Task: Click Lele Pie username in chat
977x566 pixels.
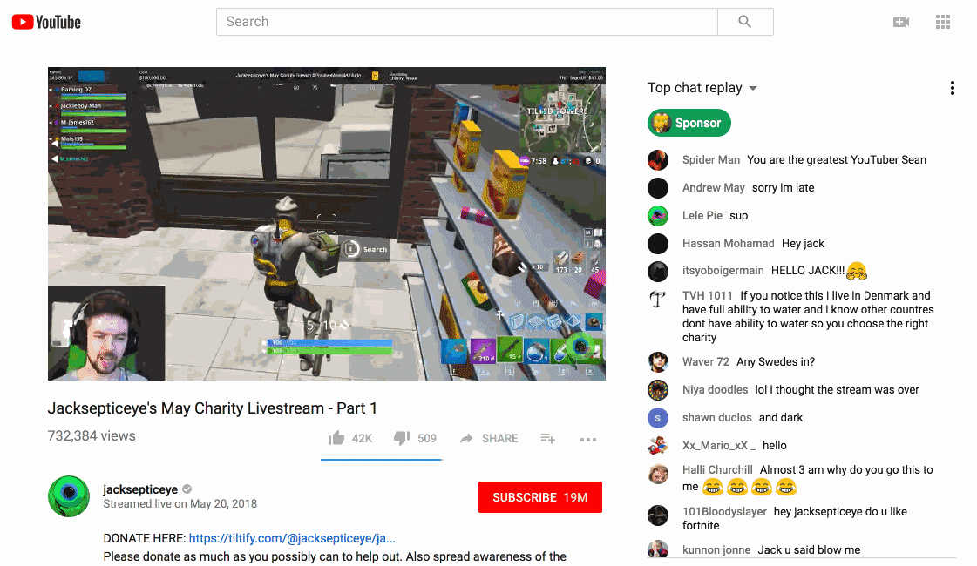Action: pos(702,215)
